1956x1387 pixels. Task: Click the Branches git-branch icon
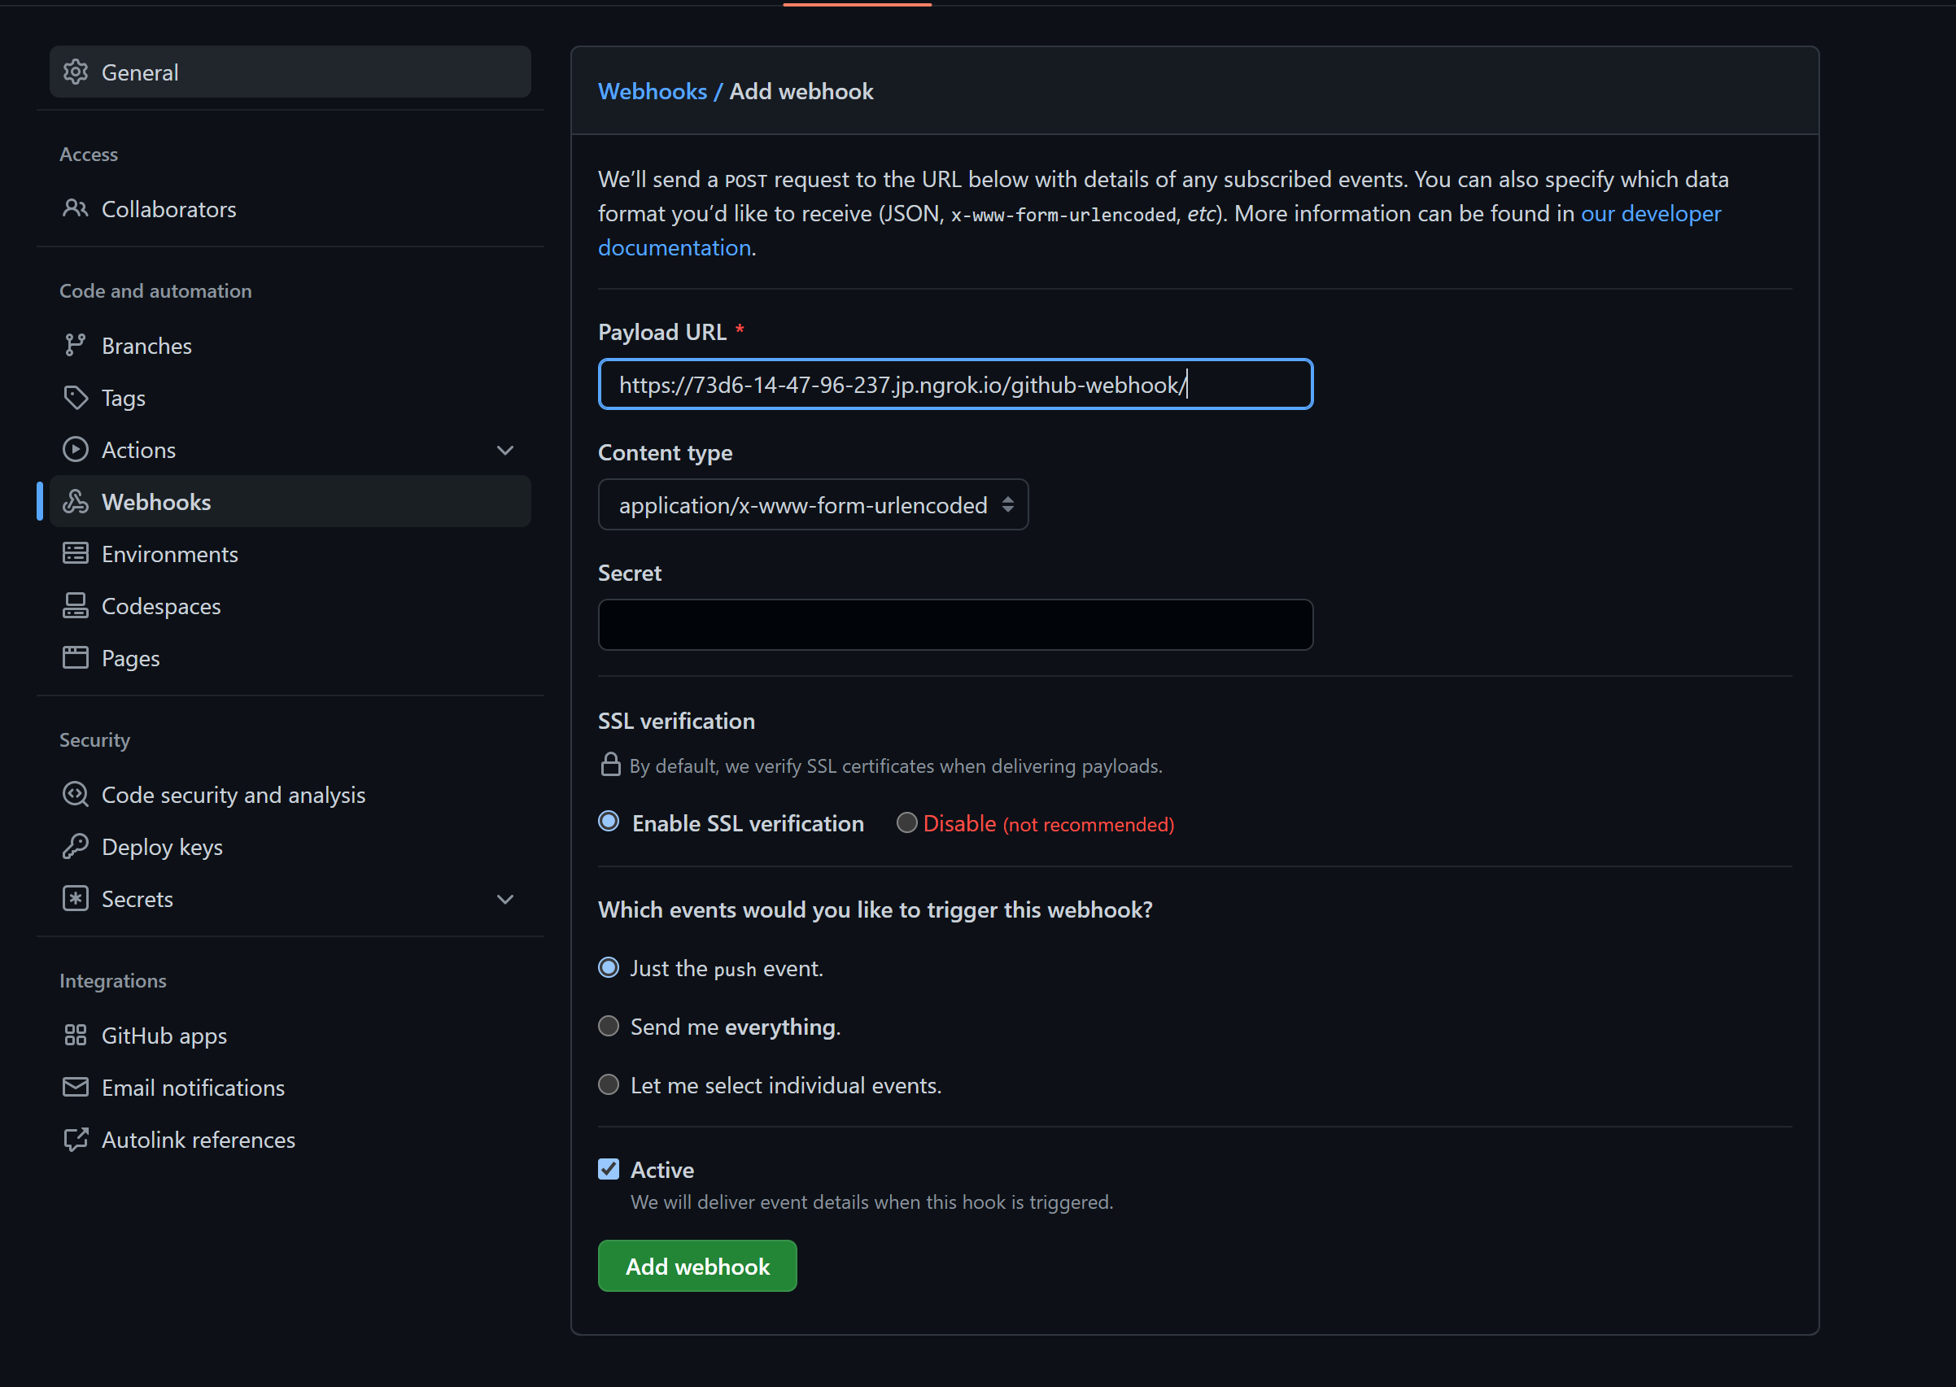75,345
